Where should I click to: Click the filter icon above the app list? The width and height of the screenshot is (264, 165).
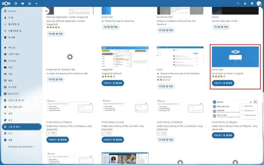click(46, 11)
